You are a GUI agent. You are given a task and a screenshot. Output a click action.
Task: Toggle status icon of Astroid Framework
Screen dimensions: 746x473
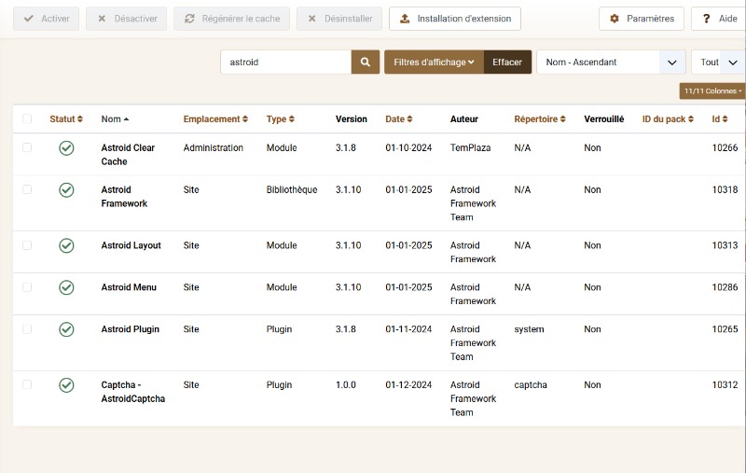pos(66,190)
